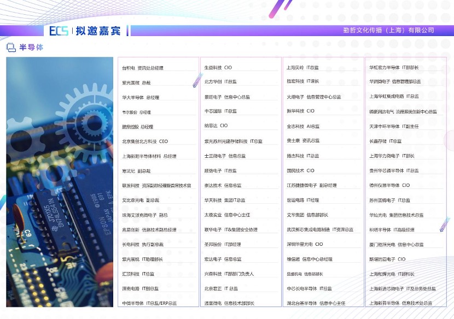This screenshot has width=454, height=319.
Task: Select the row 德州仪器半导体 CIO
Action: pyautogui.click(x=389, y=185)
